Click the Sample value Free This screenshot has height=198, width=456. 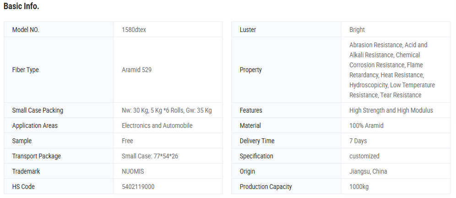(x=127, y=141)
